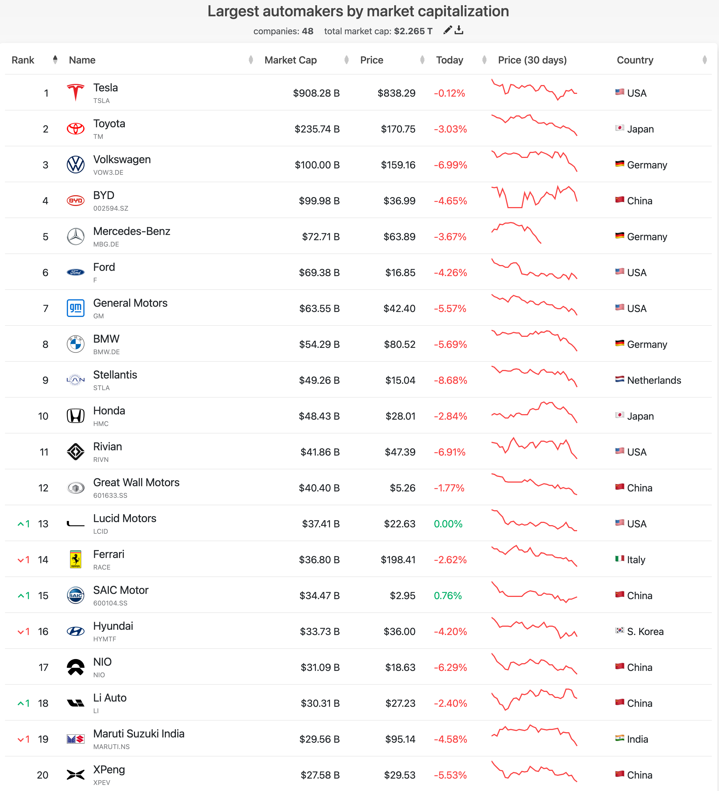Click the General Motors logo icon
The height and width of the screenshot is (791, 719).
tap(76, 308)
